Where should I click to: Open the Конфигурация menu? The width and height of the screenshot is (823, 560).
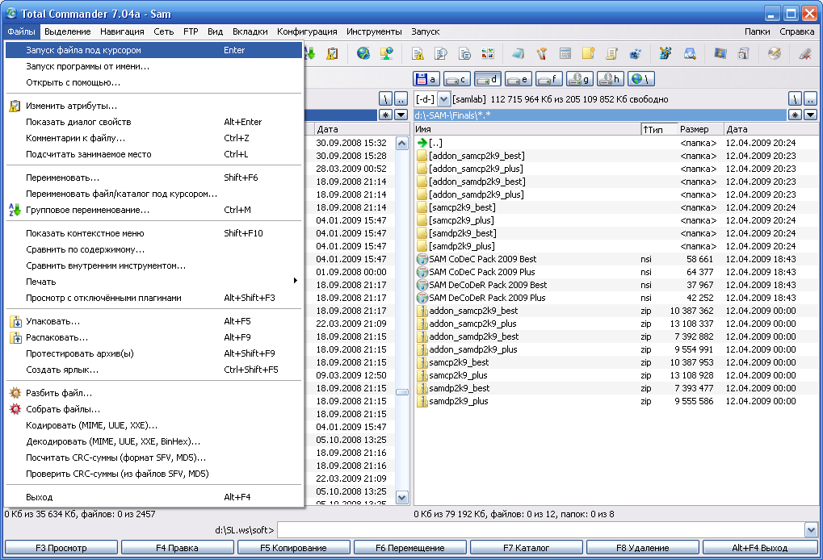pyautogui.click(x=307, y=31)
